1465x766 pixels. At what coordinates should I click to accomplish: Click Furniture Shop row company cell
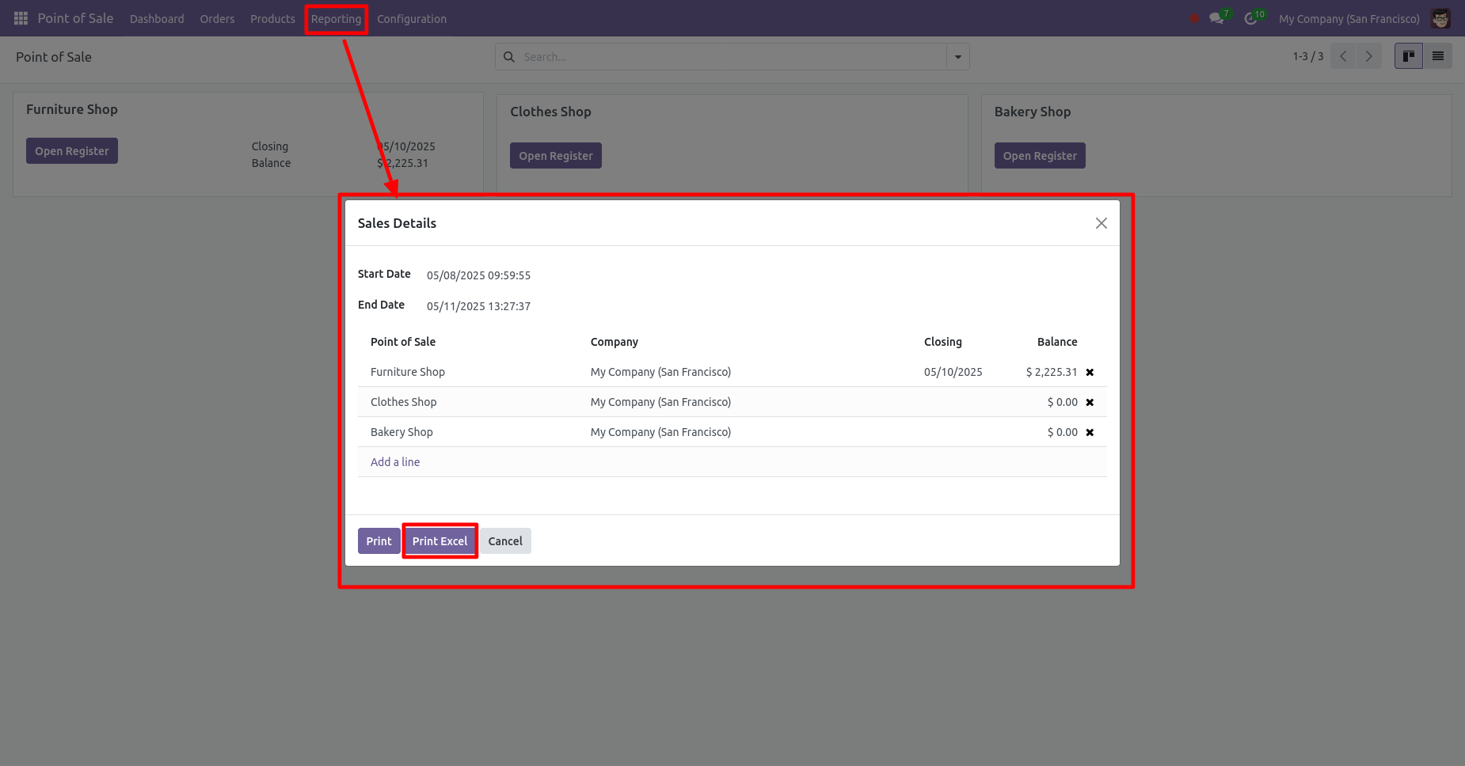[x=661, y=372]
